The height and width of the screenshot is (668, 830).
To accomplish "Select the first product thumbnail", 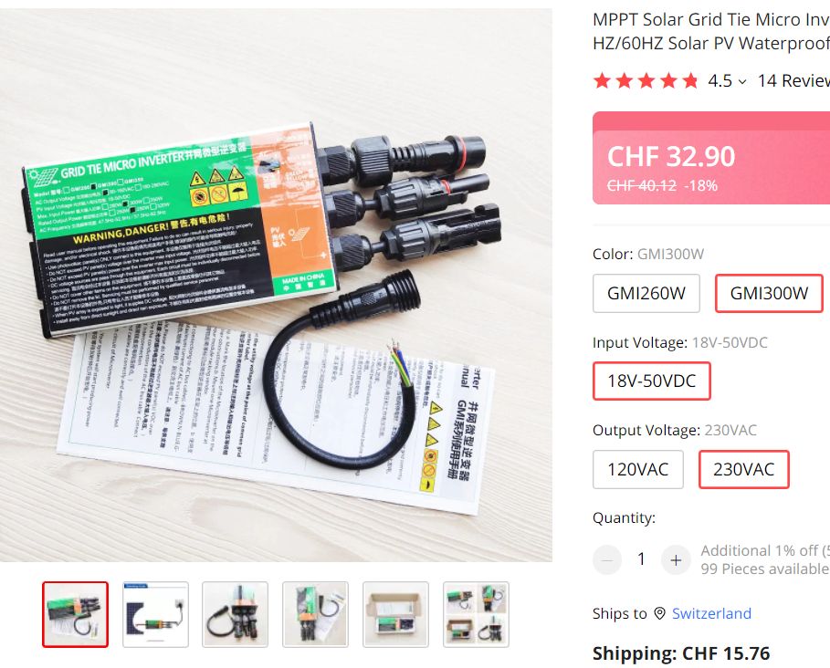I will click(x=75, y=614).
